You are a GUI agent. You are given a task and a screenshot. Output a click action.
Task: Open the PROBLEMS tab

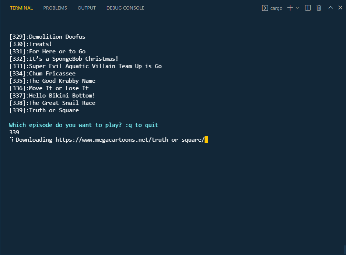55,8
